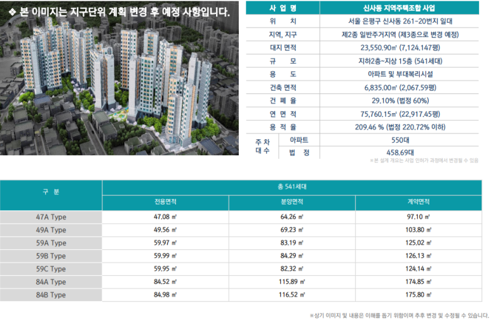Click the 신사동 지역주택조합 사업 title
Viewport: 491px width, 321px height.
click(399, 8)
